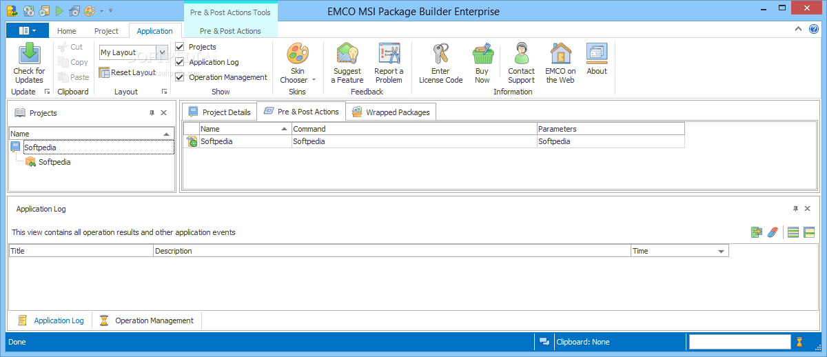Click the Check for Updates icon

(29, 53)
